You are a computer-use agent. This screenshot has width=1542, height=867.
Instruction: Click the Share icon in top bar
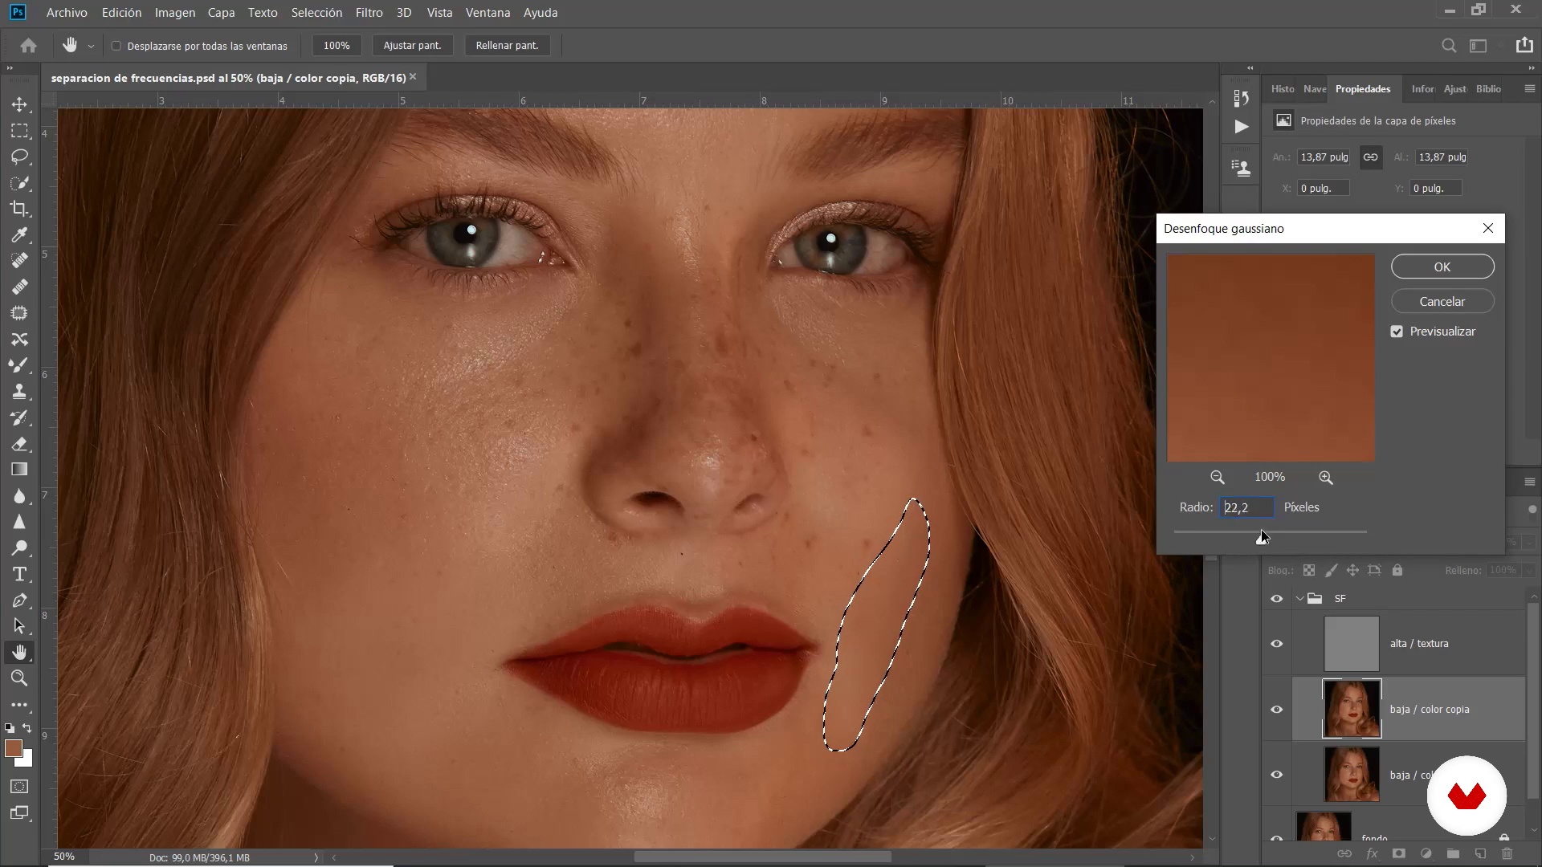coord(1524,46)
